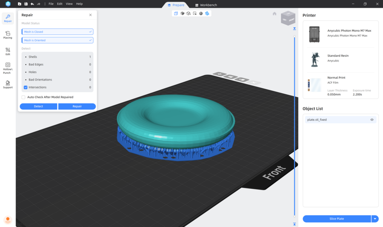Click the Detect button
This screenshot has width=383, height=227.
click(x=38, y=106)
